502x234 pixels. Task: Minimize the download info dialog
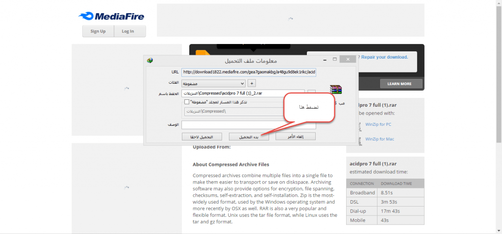(326, 60)
